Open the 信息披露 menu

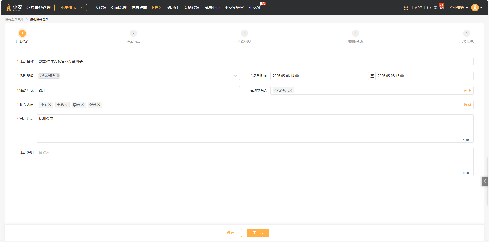click(x=139, y=8)
